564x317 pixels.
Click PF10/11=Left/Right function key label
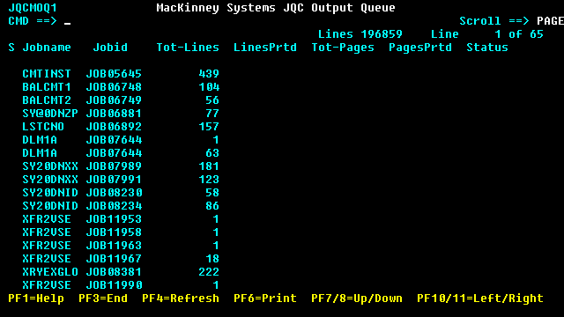click(480, 299)
